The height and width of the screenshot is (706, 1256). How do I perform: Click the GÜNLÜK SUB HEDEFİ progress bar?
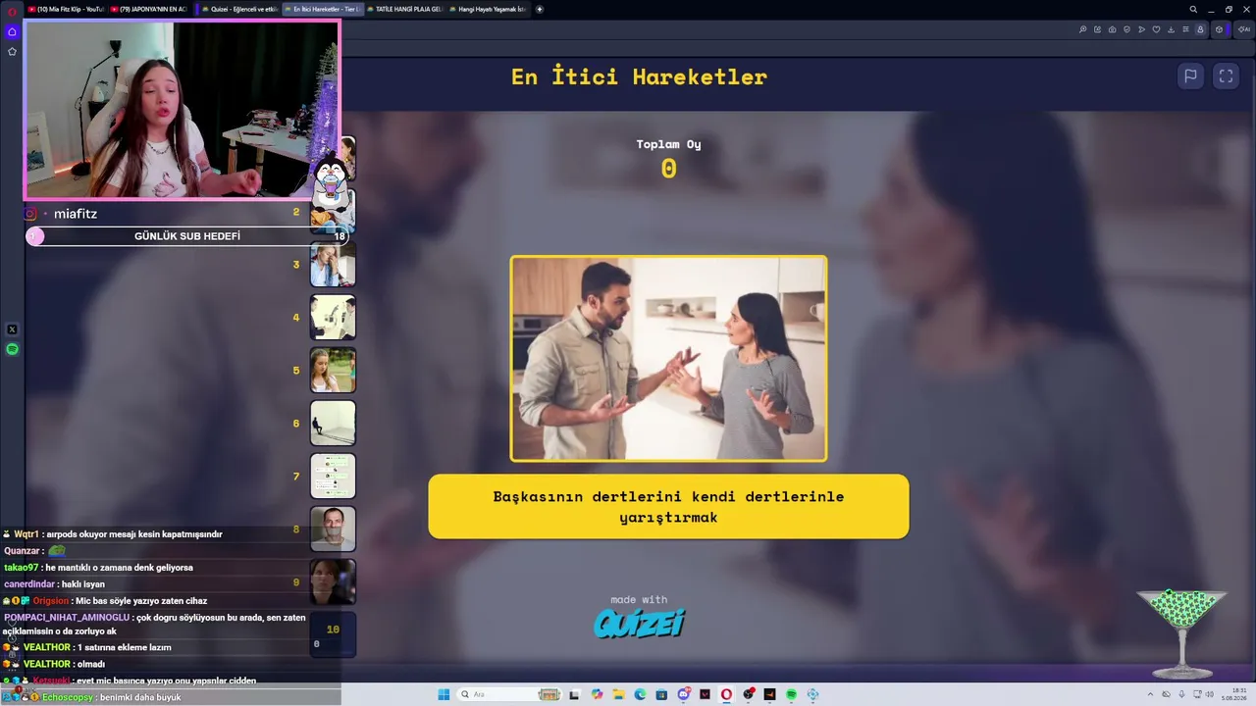(186, 236)
